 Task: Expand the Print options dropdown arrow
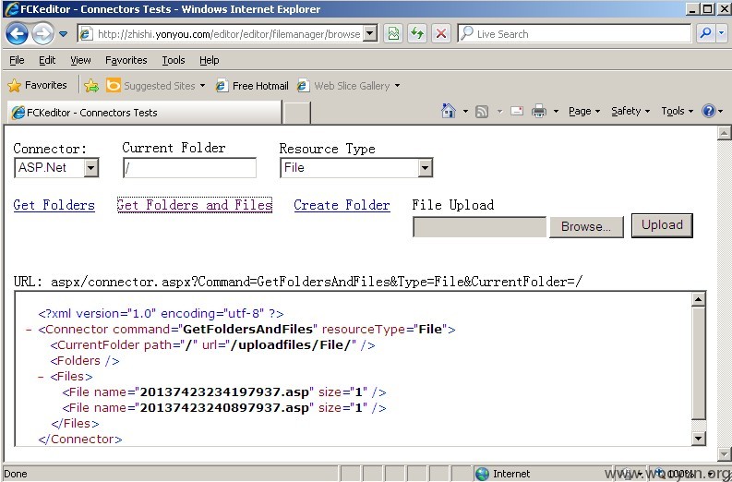coord(556,111)
